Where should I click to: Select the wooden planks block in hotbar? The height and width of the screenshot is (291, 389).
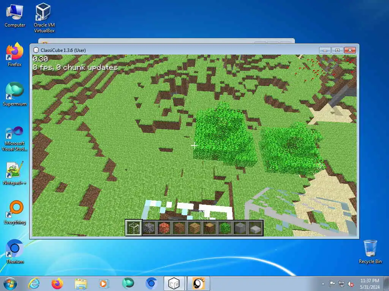(194, 228)
